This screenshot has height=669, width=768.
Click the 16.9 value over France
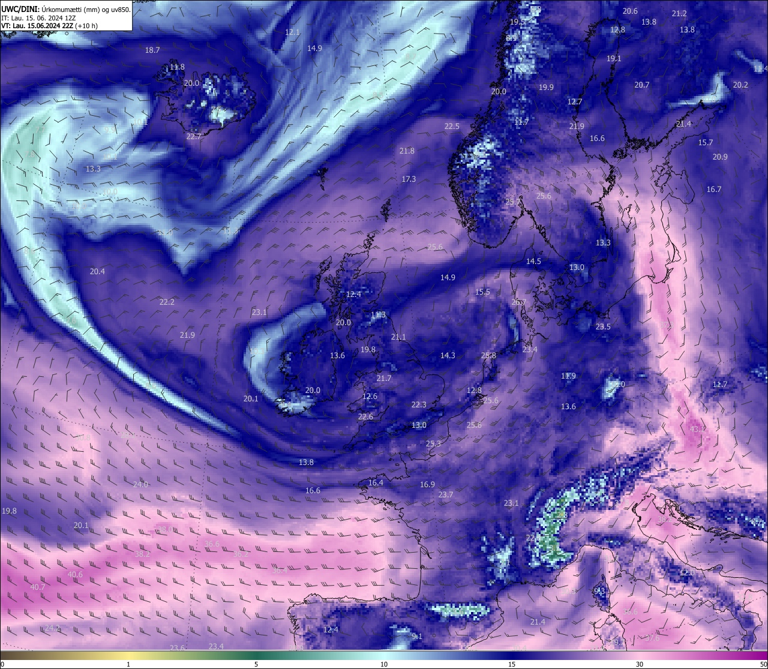click(427, 485)
